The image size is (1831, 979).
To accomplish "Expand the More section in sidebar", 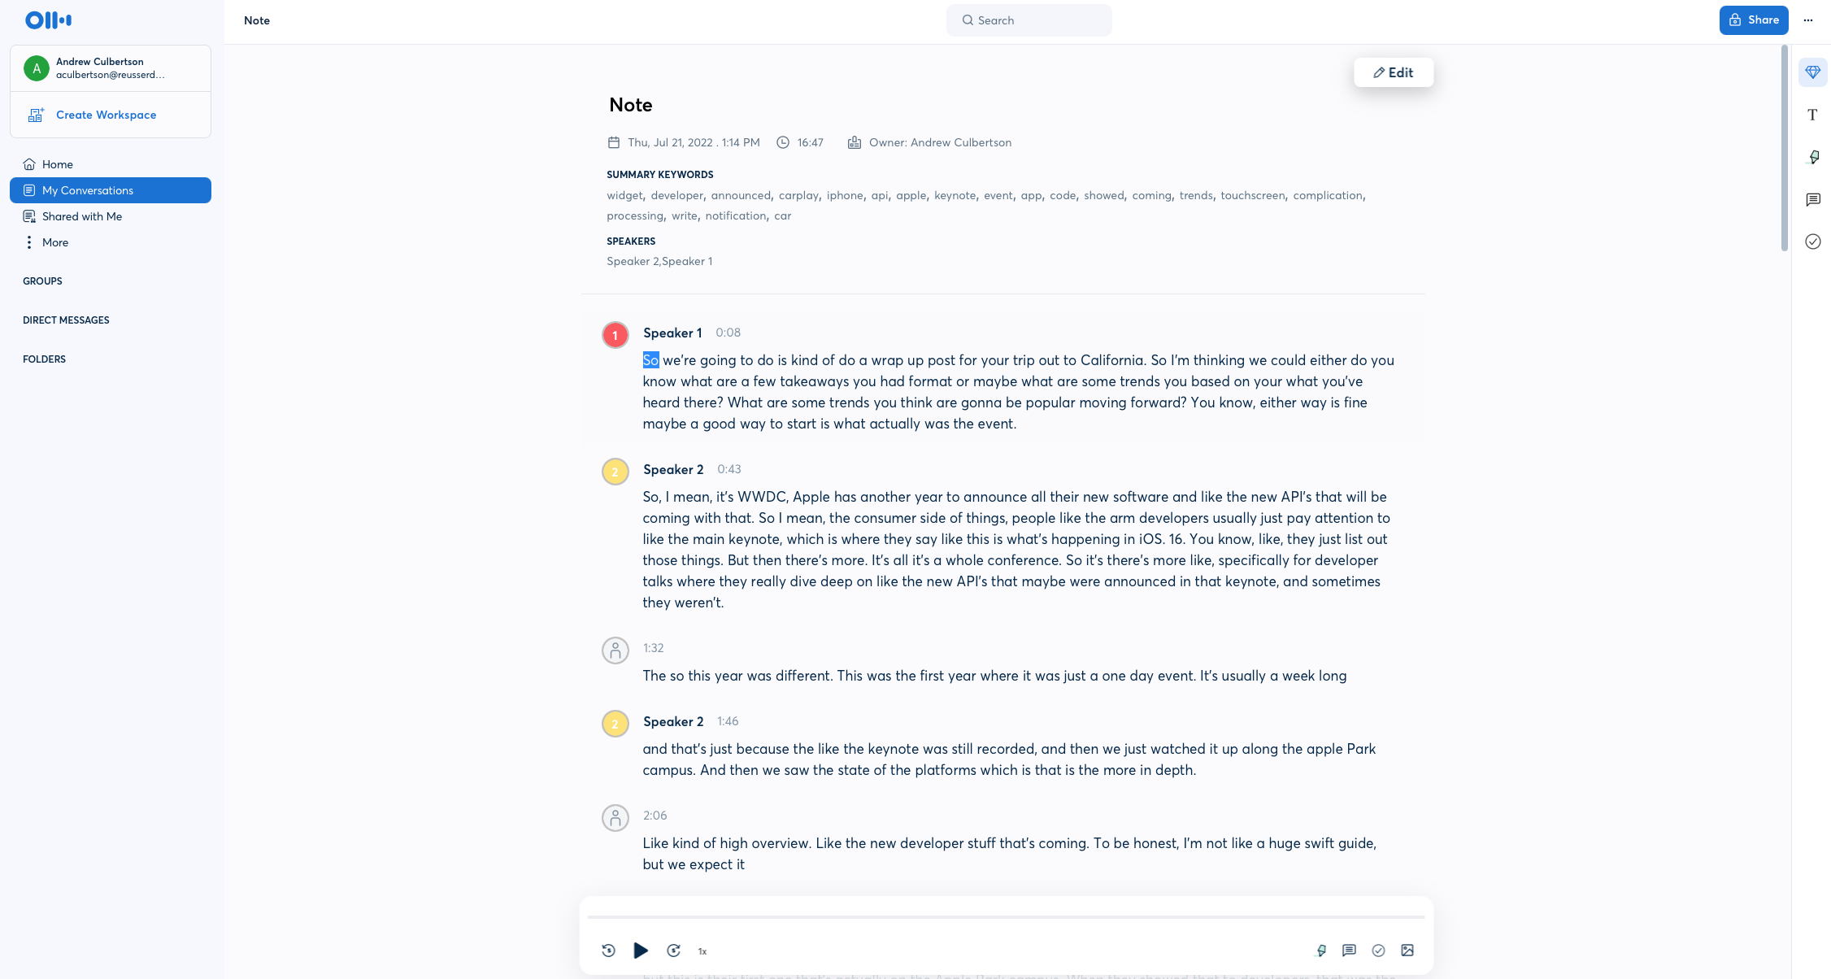I will click(54, 242).
